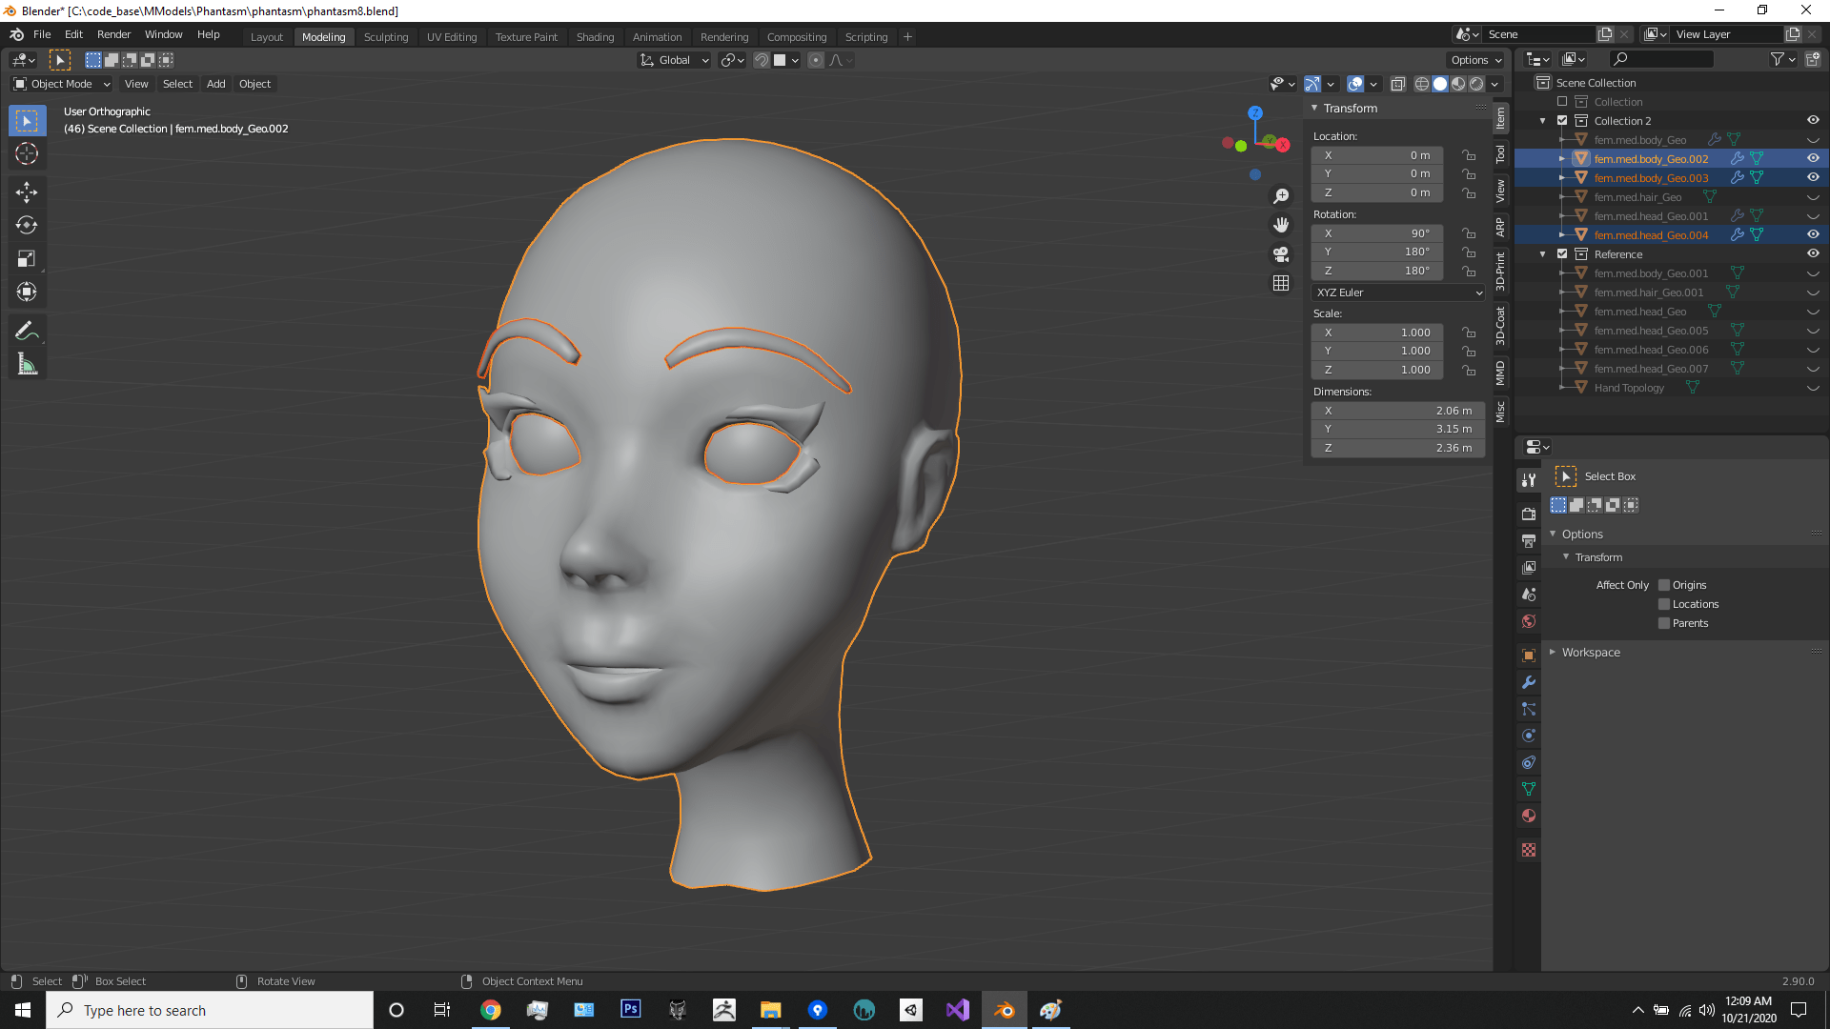Activate the Annotate pencil tool

(x=27, y=331)
